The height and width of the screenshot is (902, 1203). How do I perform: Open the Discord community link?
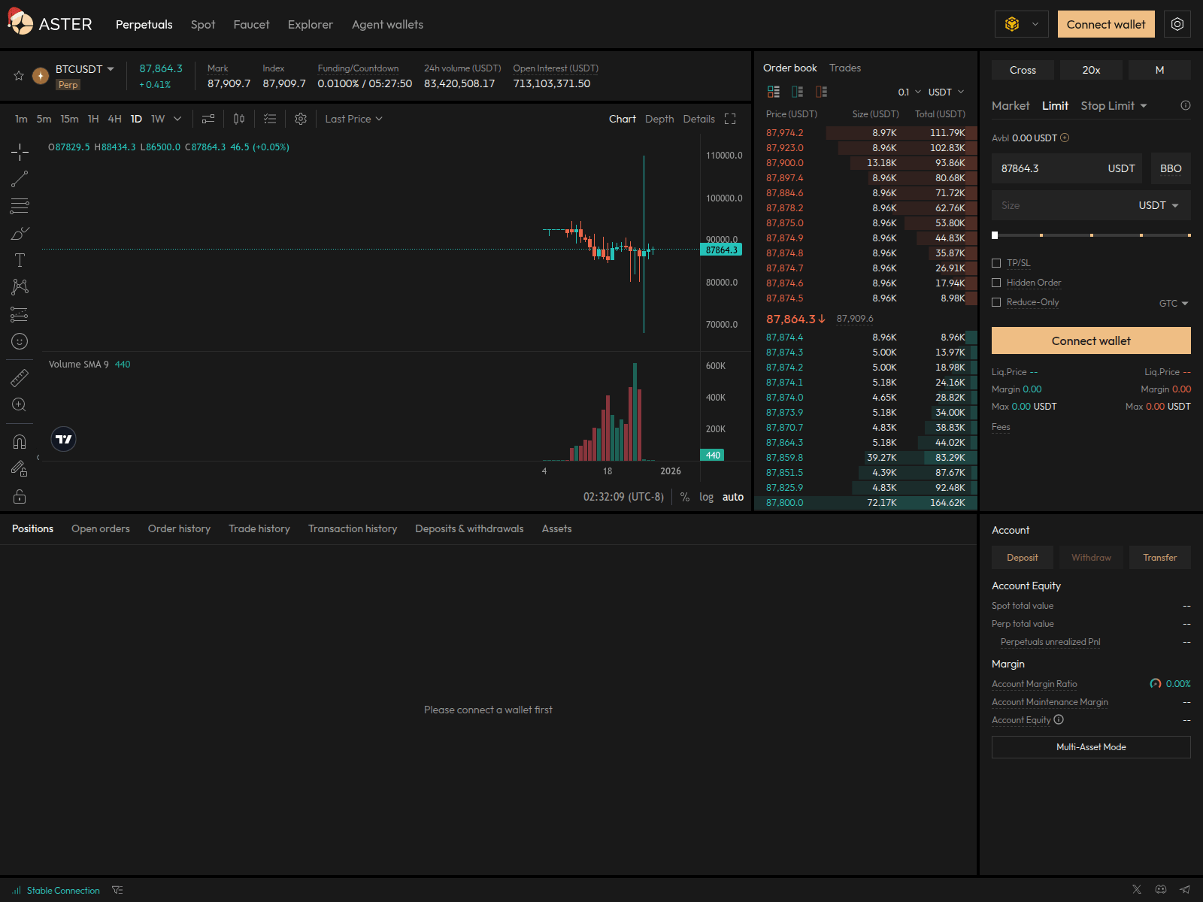[x=1161, y=889]
